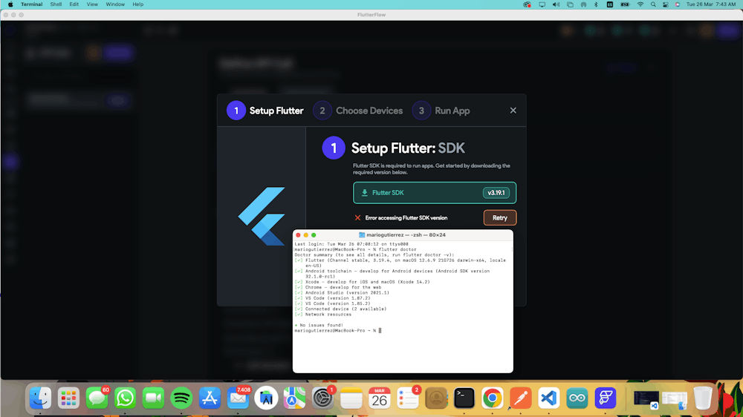Click the Retry button for SDK error
The image size is (743, 417).
(x=499, y=217)
